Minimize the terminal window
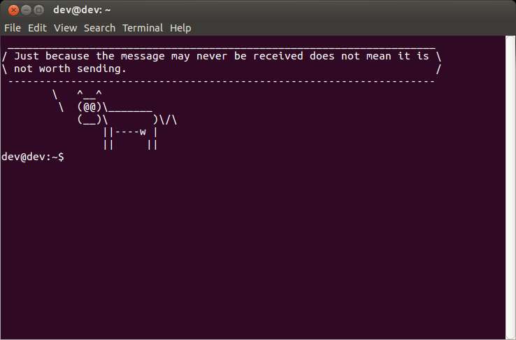 [x=26, y=10]
